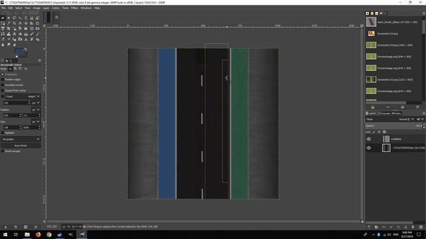Lock alpha channel of the layer
Screen dimensions: 426x239
click(384, 132)
